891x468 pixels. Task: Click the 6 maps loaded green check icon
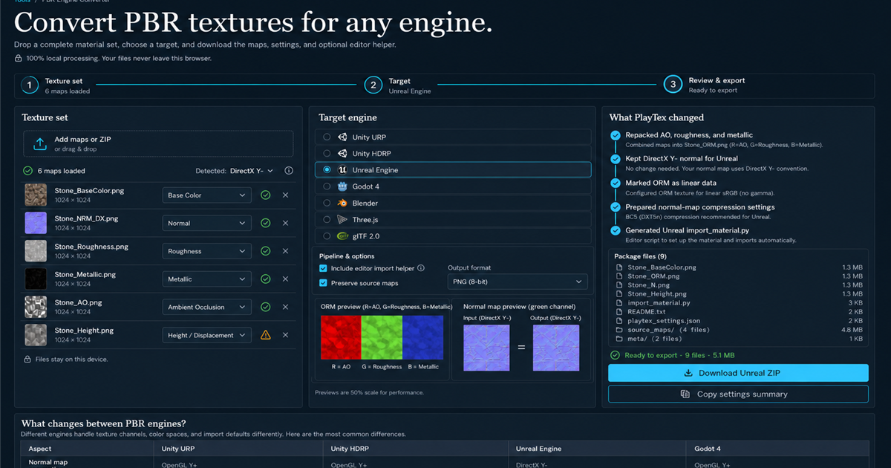[x=28, y=171]
